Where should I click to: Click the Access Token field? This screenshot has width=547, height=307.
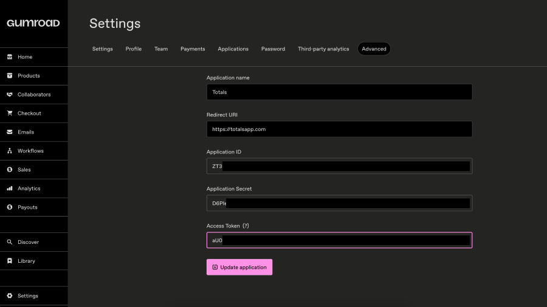339,240
